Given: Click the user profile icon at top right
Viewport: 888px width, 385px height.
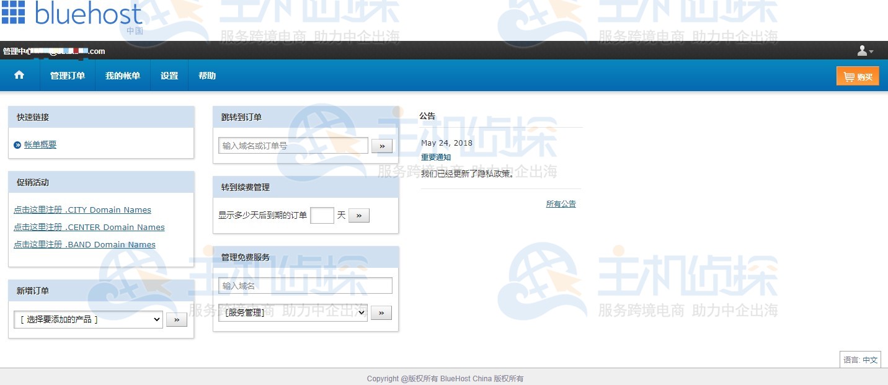Looking at the screenshot, I should pos(862,51).
